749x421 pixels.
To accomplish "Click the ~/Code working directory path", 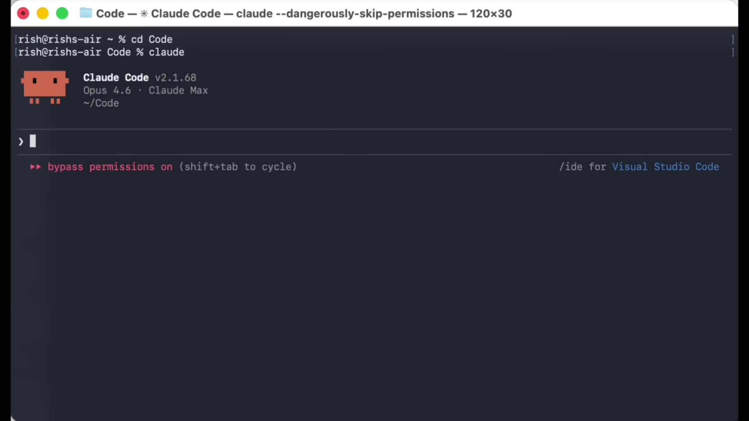I will tap(101, 103).
